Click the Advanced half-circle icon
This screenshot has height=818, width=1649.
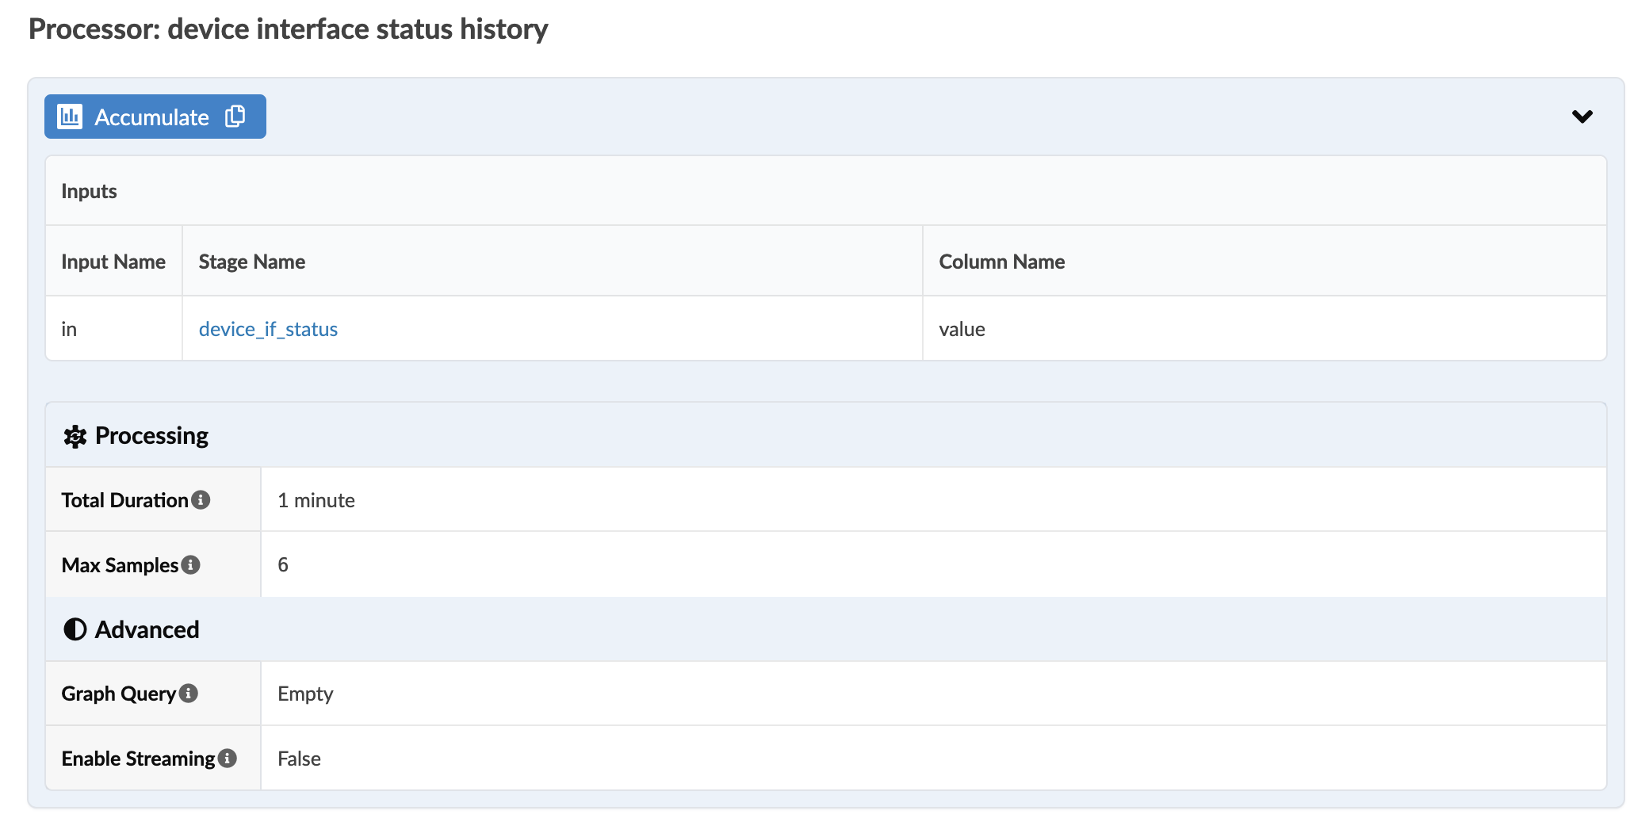[75, 629]
